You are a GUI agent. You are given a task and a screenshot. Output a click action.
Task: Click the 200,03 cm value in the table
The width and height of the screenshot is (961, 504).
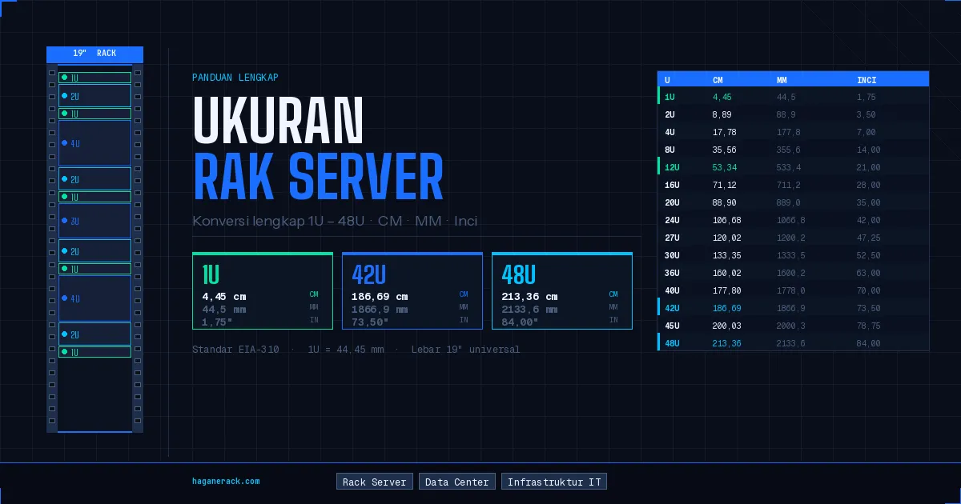[726, 326]
